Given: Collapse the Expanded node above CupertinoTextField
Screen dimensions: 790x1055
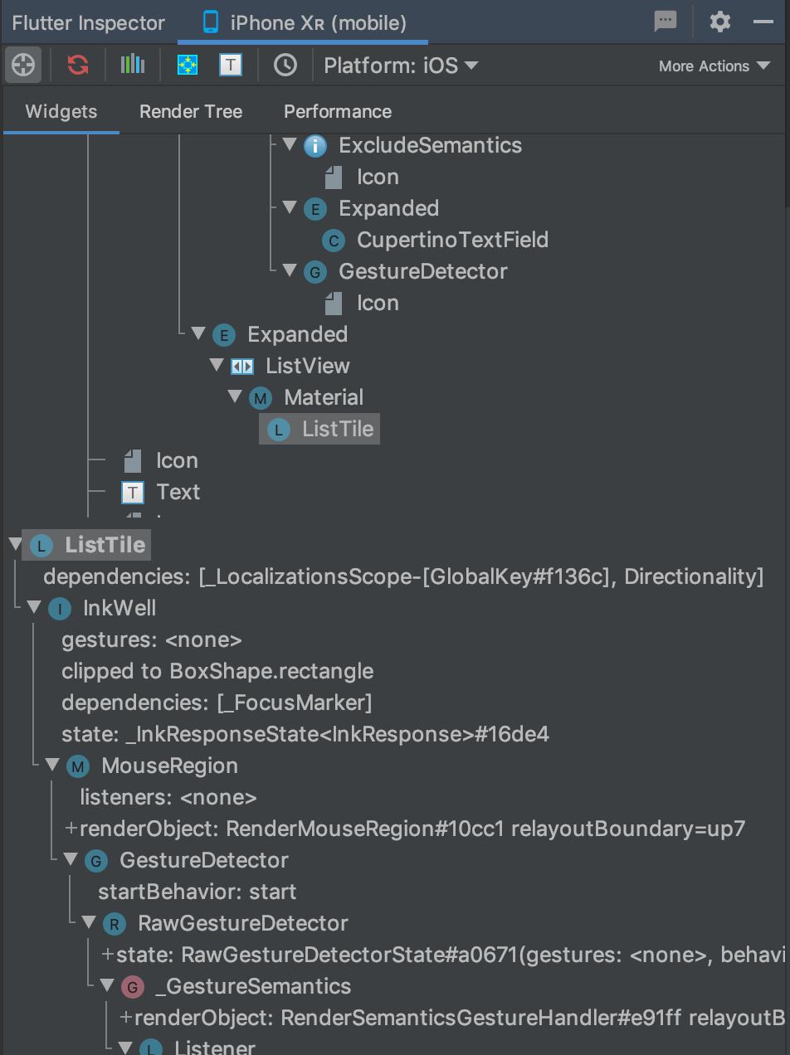Looking at the screenshot, I should (289, 207).
